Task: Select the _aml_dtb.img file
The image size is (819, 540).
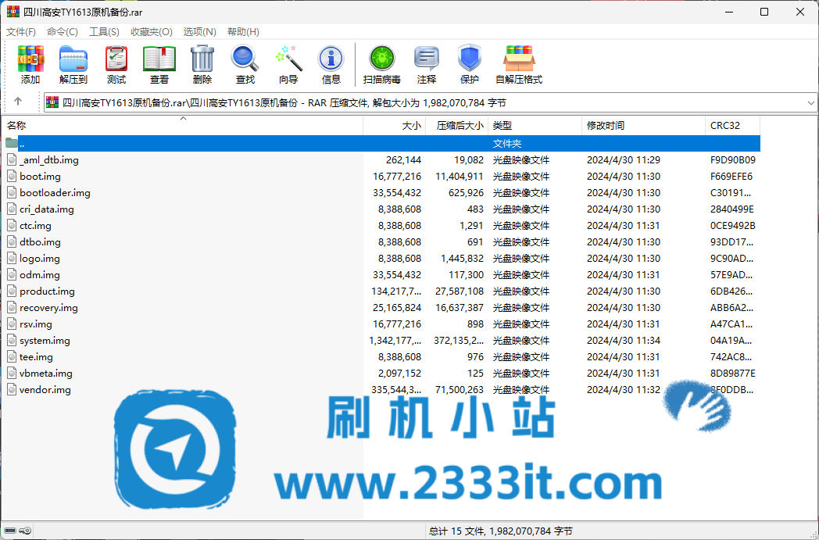Action: pos(49,159)
